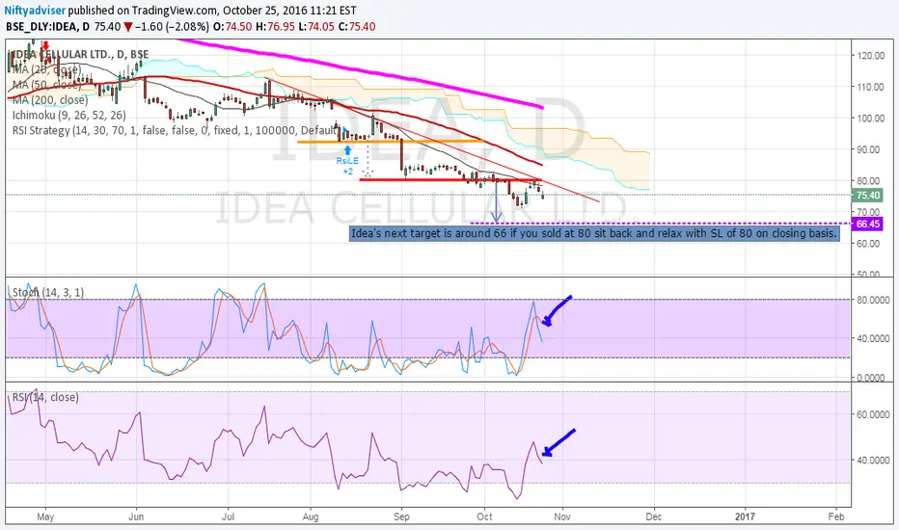Click the Stoch (14, 3, 1) pane label
899x530 pixels.
tap(48, 292)
